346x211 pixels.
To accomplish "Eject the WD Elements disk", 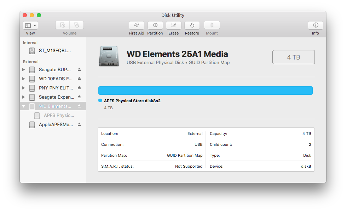I will 79,106.
